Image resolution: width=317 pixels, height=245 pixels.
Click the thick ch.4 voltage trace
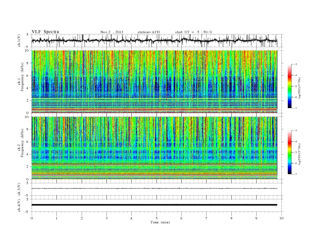tap(154, 205)
